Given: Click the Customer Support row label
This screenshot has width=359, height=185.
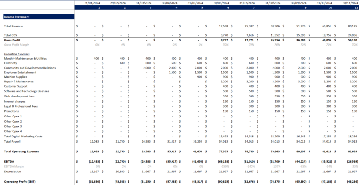Looking at the screenshot, I should tap(15, 86).
